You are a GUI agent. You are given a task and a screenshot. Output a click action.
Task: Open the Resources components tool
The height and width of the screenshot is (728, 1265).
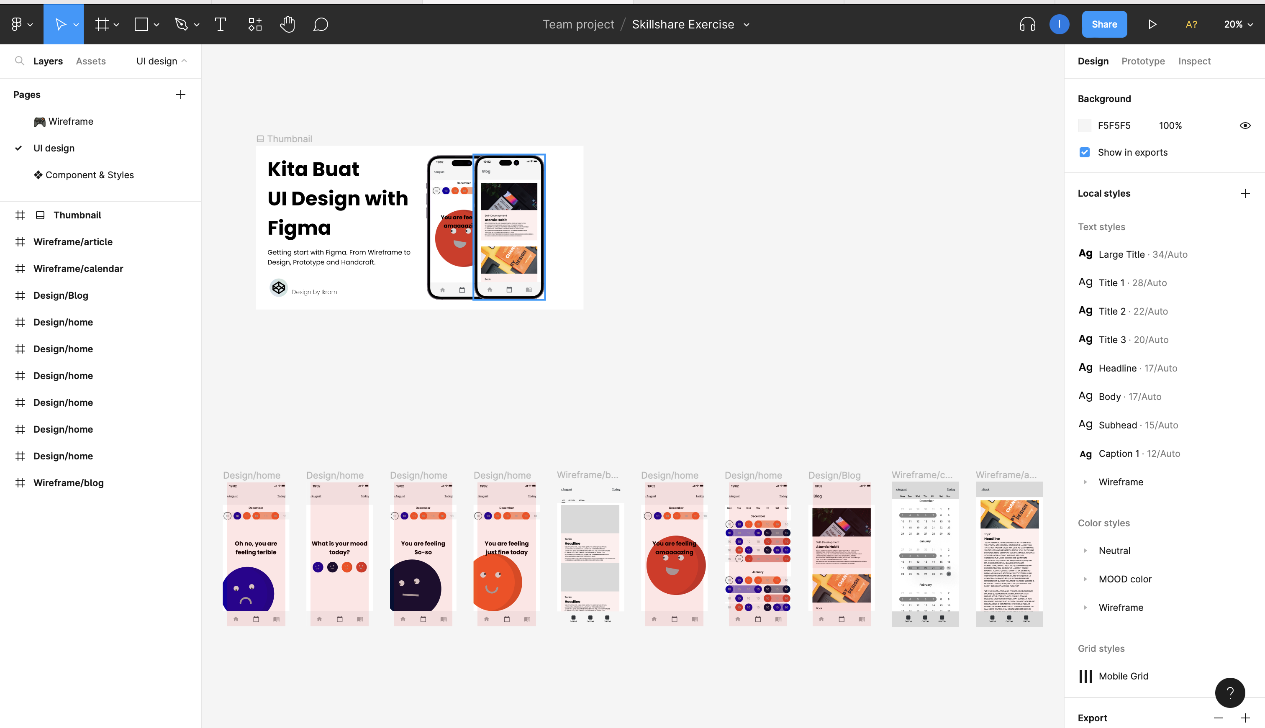(x=255, y=24)
